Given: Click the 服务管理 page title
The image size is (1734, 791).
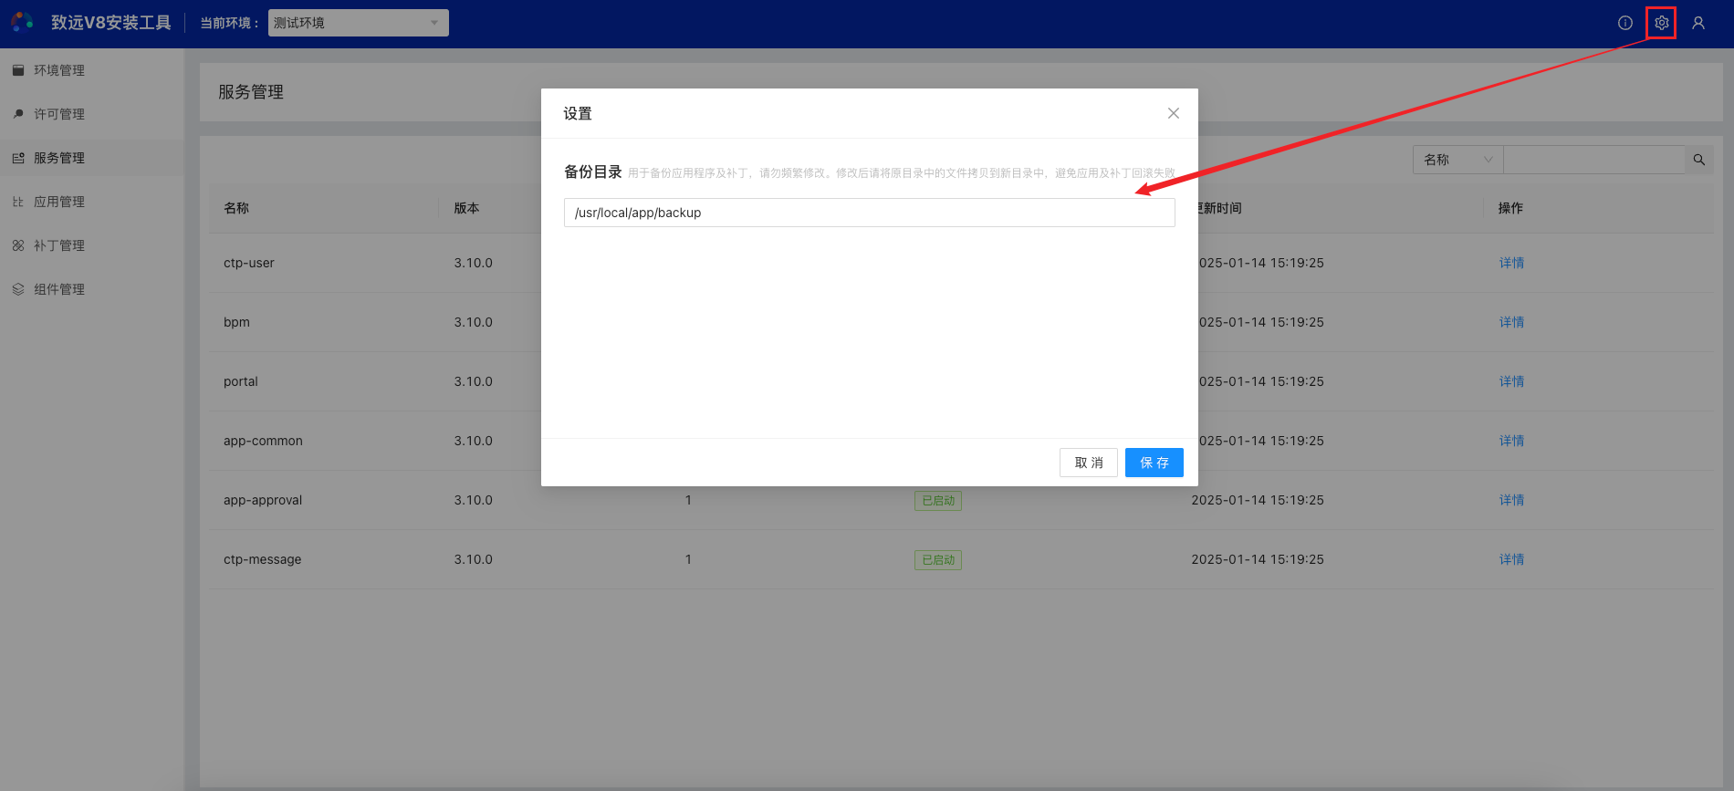Looking at the screenshot, I should tap(251, 92).
